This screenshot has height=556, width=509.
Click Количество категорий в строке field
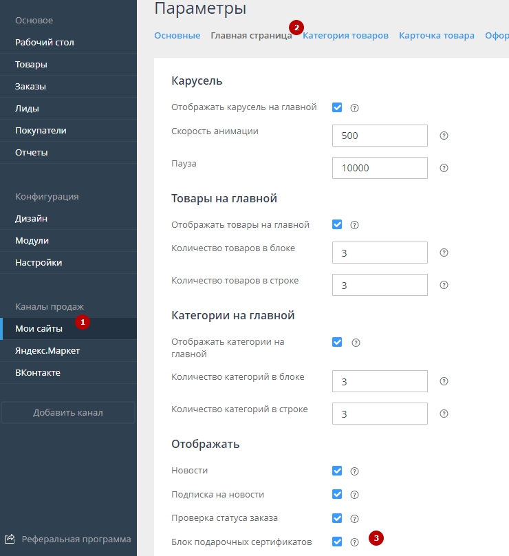click(x=380, y=414)
